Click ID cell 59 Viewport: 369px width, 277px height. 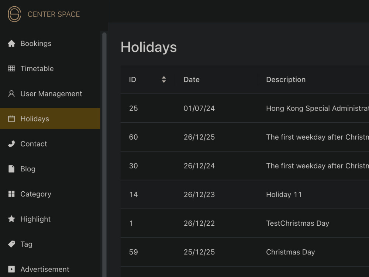coord(134,252)
